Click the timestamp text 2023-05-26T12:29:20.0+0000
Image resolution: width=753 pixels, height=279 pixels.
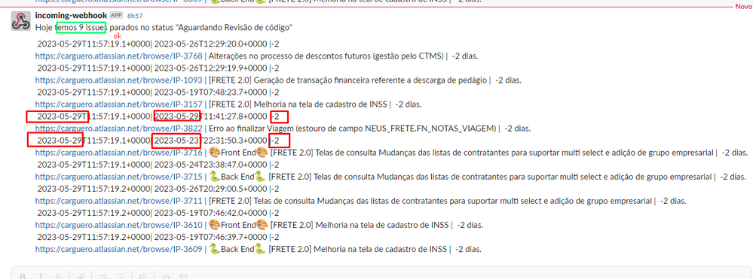pyautogui.click(x=210, y=44)
